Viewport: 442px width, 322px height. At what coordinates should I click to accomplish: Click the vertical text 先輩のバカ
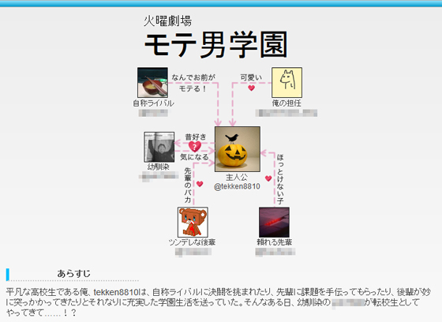click(x=188, y=185)
